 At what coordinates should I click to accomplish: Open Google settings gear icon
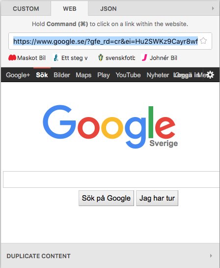coord(210,75)
